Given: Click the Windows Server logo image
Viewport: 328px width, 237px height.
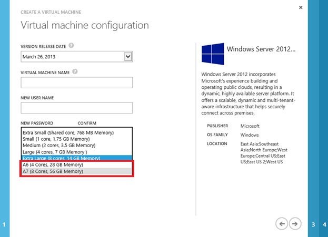Looking at the screenshot, I should coord(213,54).
